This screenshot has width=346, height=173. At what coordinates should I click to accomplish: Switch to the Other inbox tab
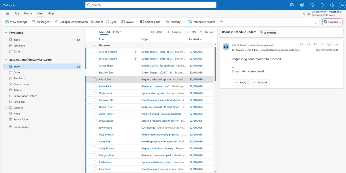117,32
